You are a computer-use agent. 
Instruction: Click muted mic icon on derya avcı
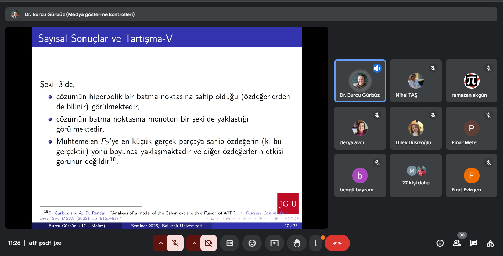click(x=377, y=115)
